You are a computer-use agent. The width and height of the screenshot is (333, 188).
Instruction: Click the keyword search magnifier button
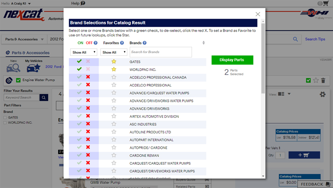coord(44,97)
